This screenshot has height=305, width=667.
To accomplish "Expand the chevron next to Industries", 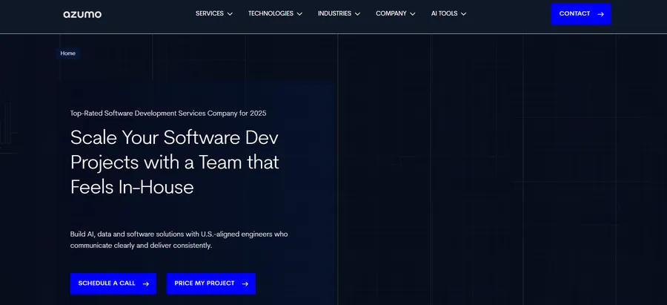I will click(x=357, y=14).
